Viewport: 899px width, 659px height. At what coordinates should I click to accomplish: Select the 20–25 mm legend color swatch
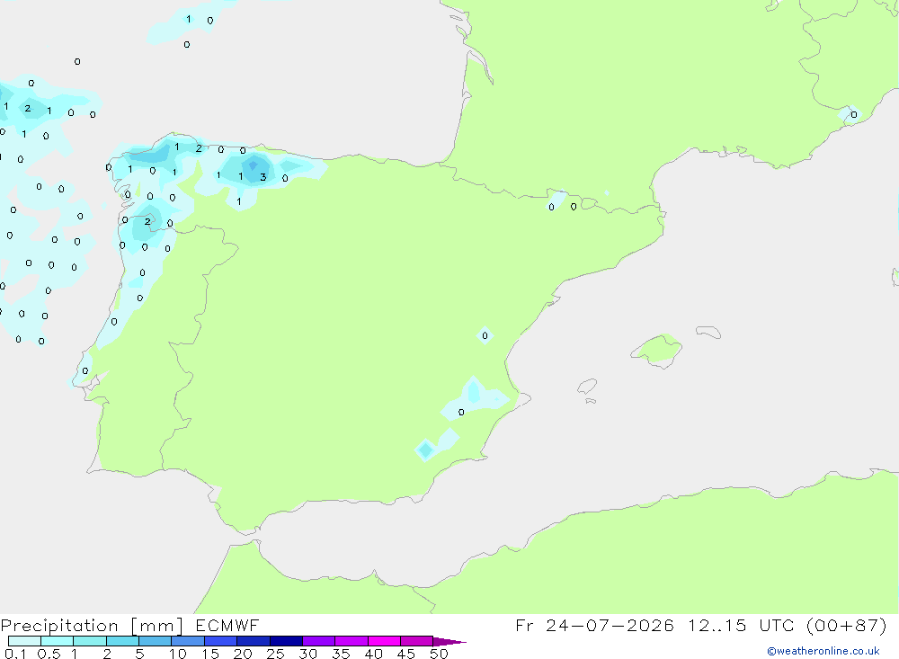[x=254, y=641]
